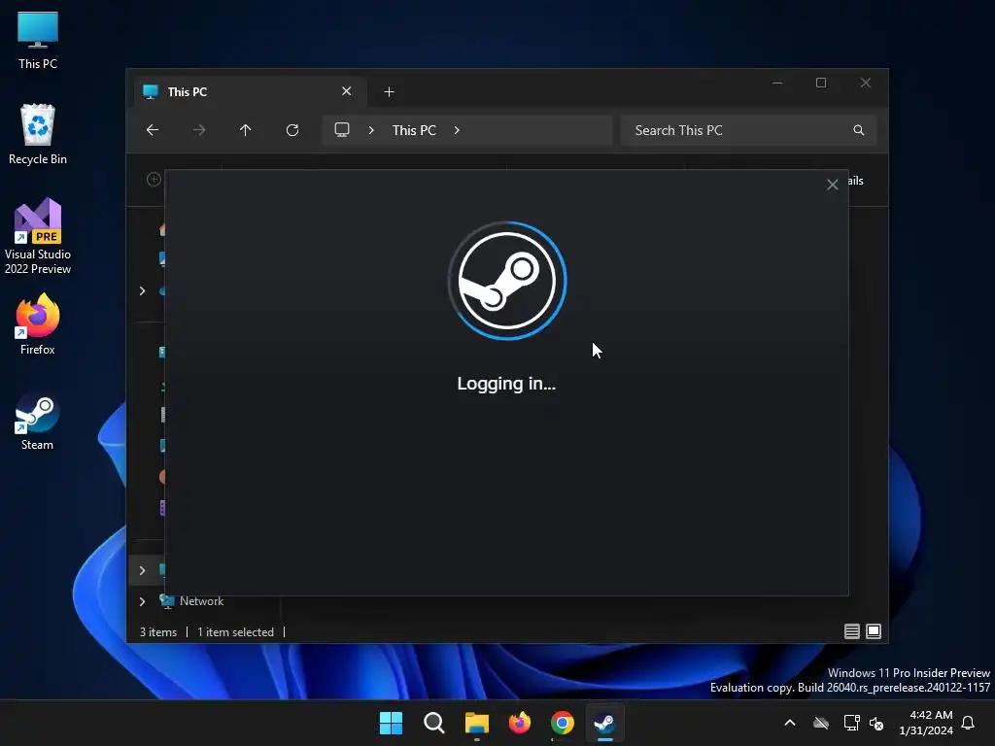
Task: Focus the Search This PC box
Action: pos(748,130)
